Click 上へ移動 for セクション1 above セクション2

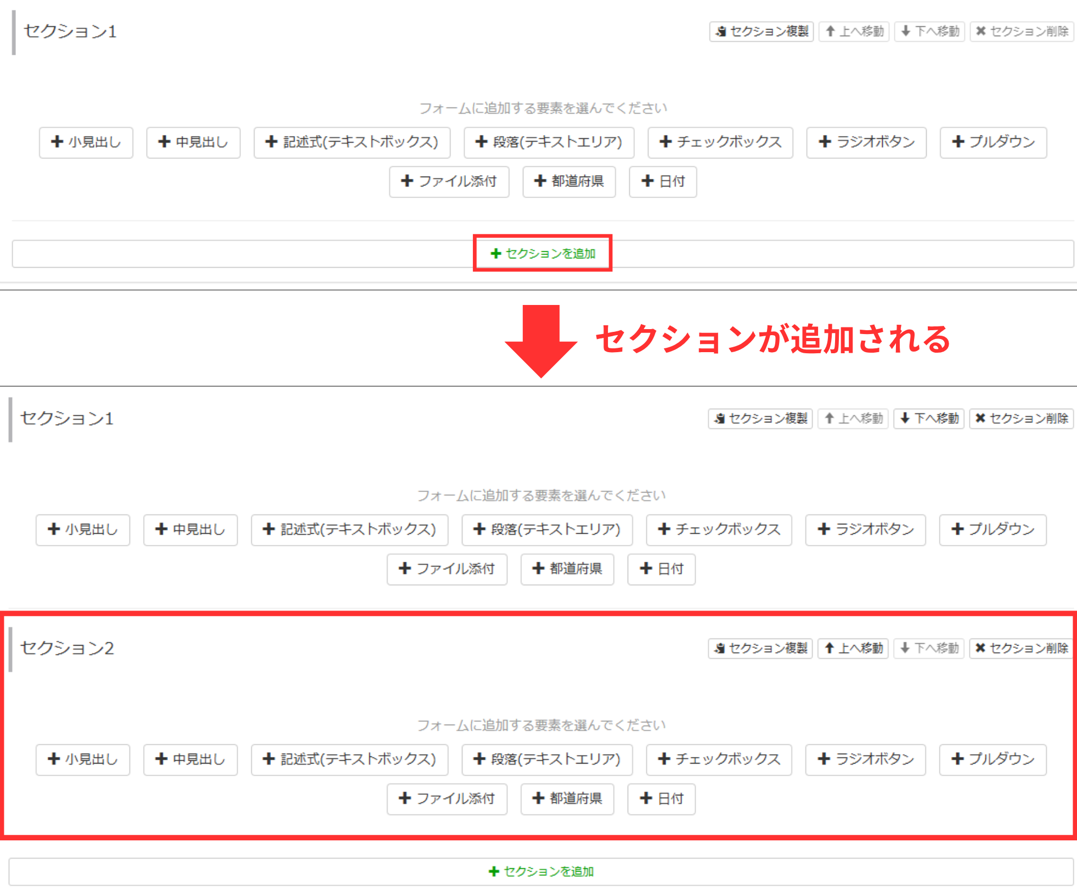pyautogui.click(x=853, y=419)
